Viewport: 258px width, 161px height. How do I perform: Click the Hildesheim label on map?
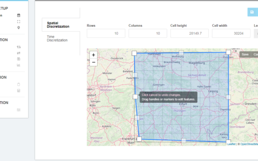coord(159,66)
